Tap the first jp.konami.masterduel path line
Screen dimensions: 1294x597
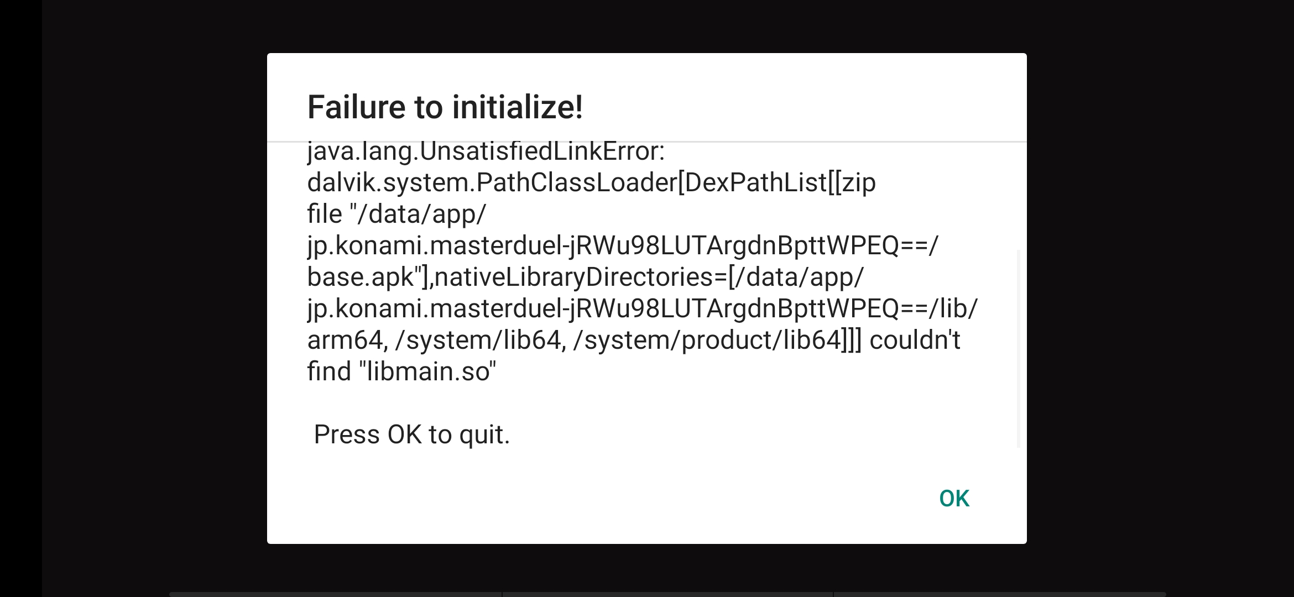623,245
